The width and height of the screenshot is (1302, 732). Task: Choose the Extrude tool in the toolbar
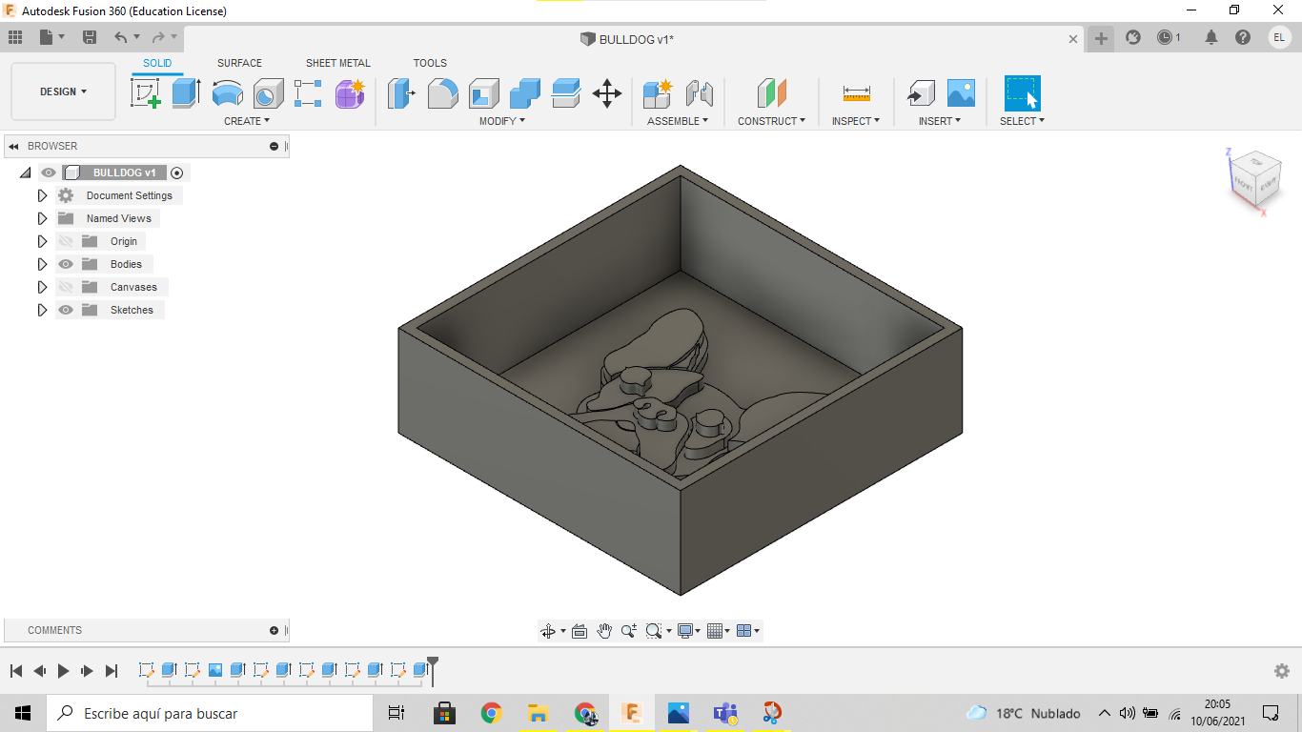186,93
